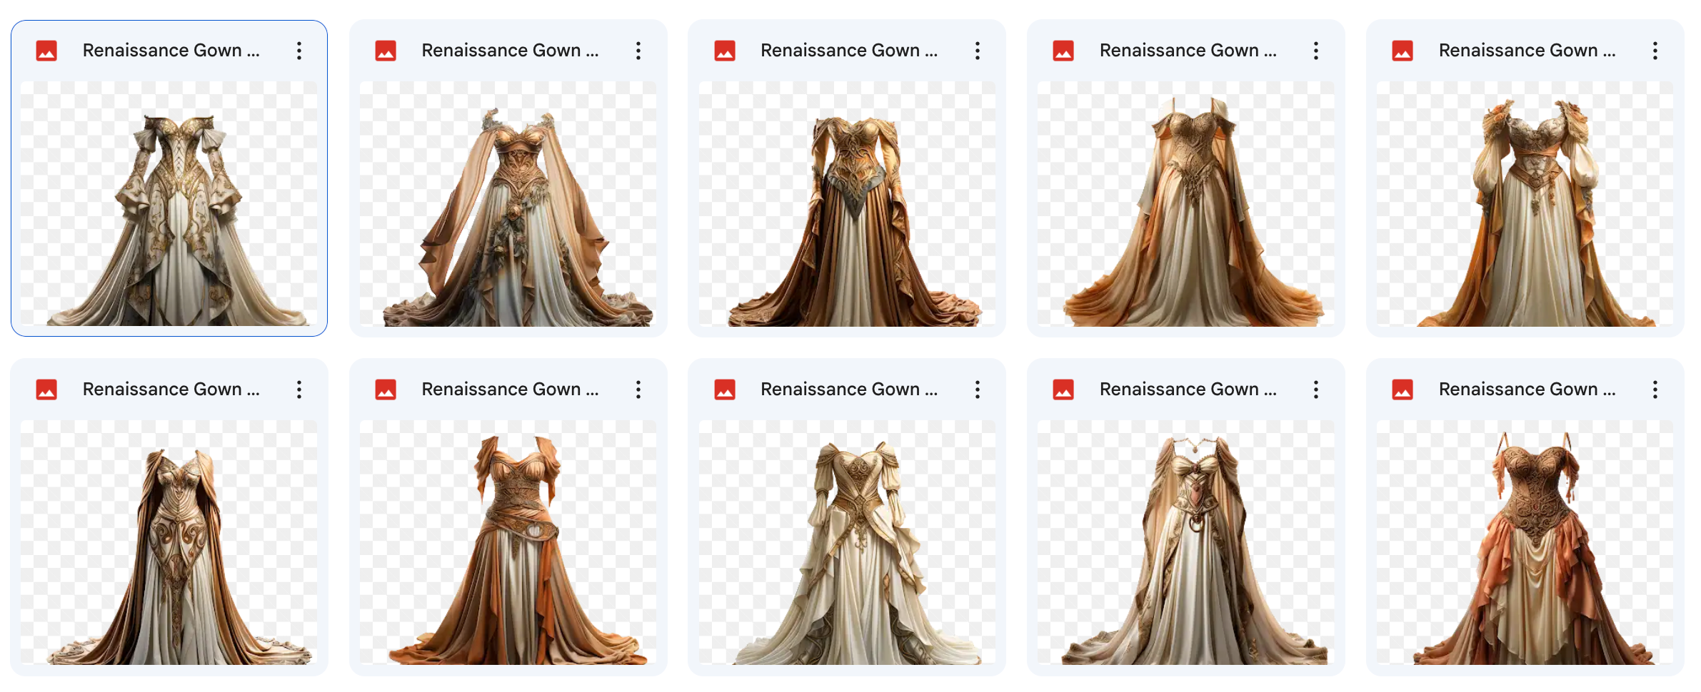This screenshot has height=692, width=1701.
Task: Click file title above burnt-orange gown with hip sash
Action: point(511,390)
